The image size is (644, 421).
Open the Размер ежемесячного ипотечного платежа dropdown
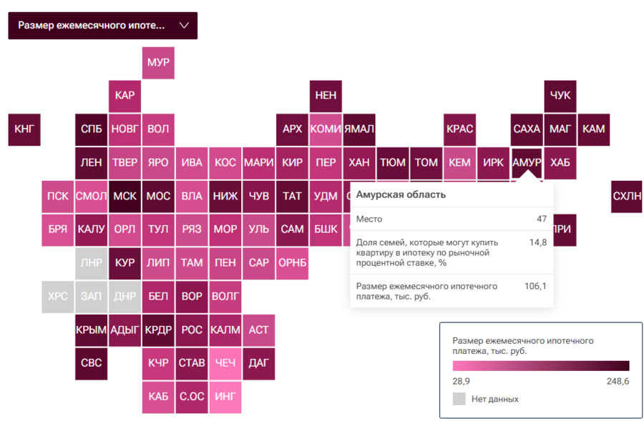coord(93,26)
